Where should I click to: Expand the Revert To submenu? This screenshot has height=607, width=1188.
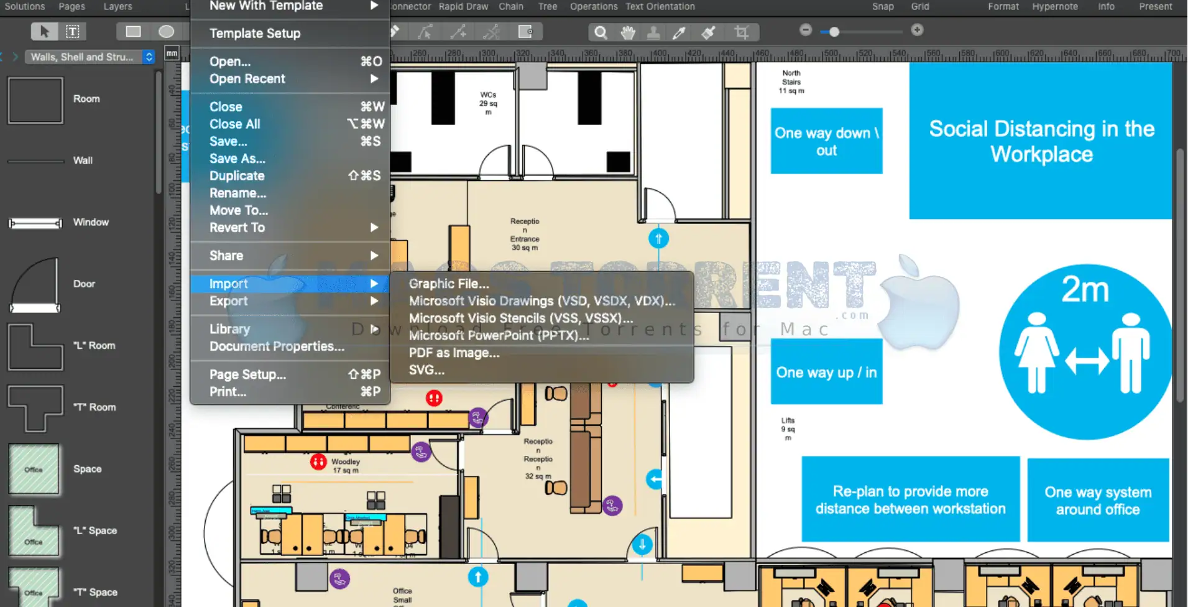point(290,228)
